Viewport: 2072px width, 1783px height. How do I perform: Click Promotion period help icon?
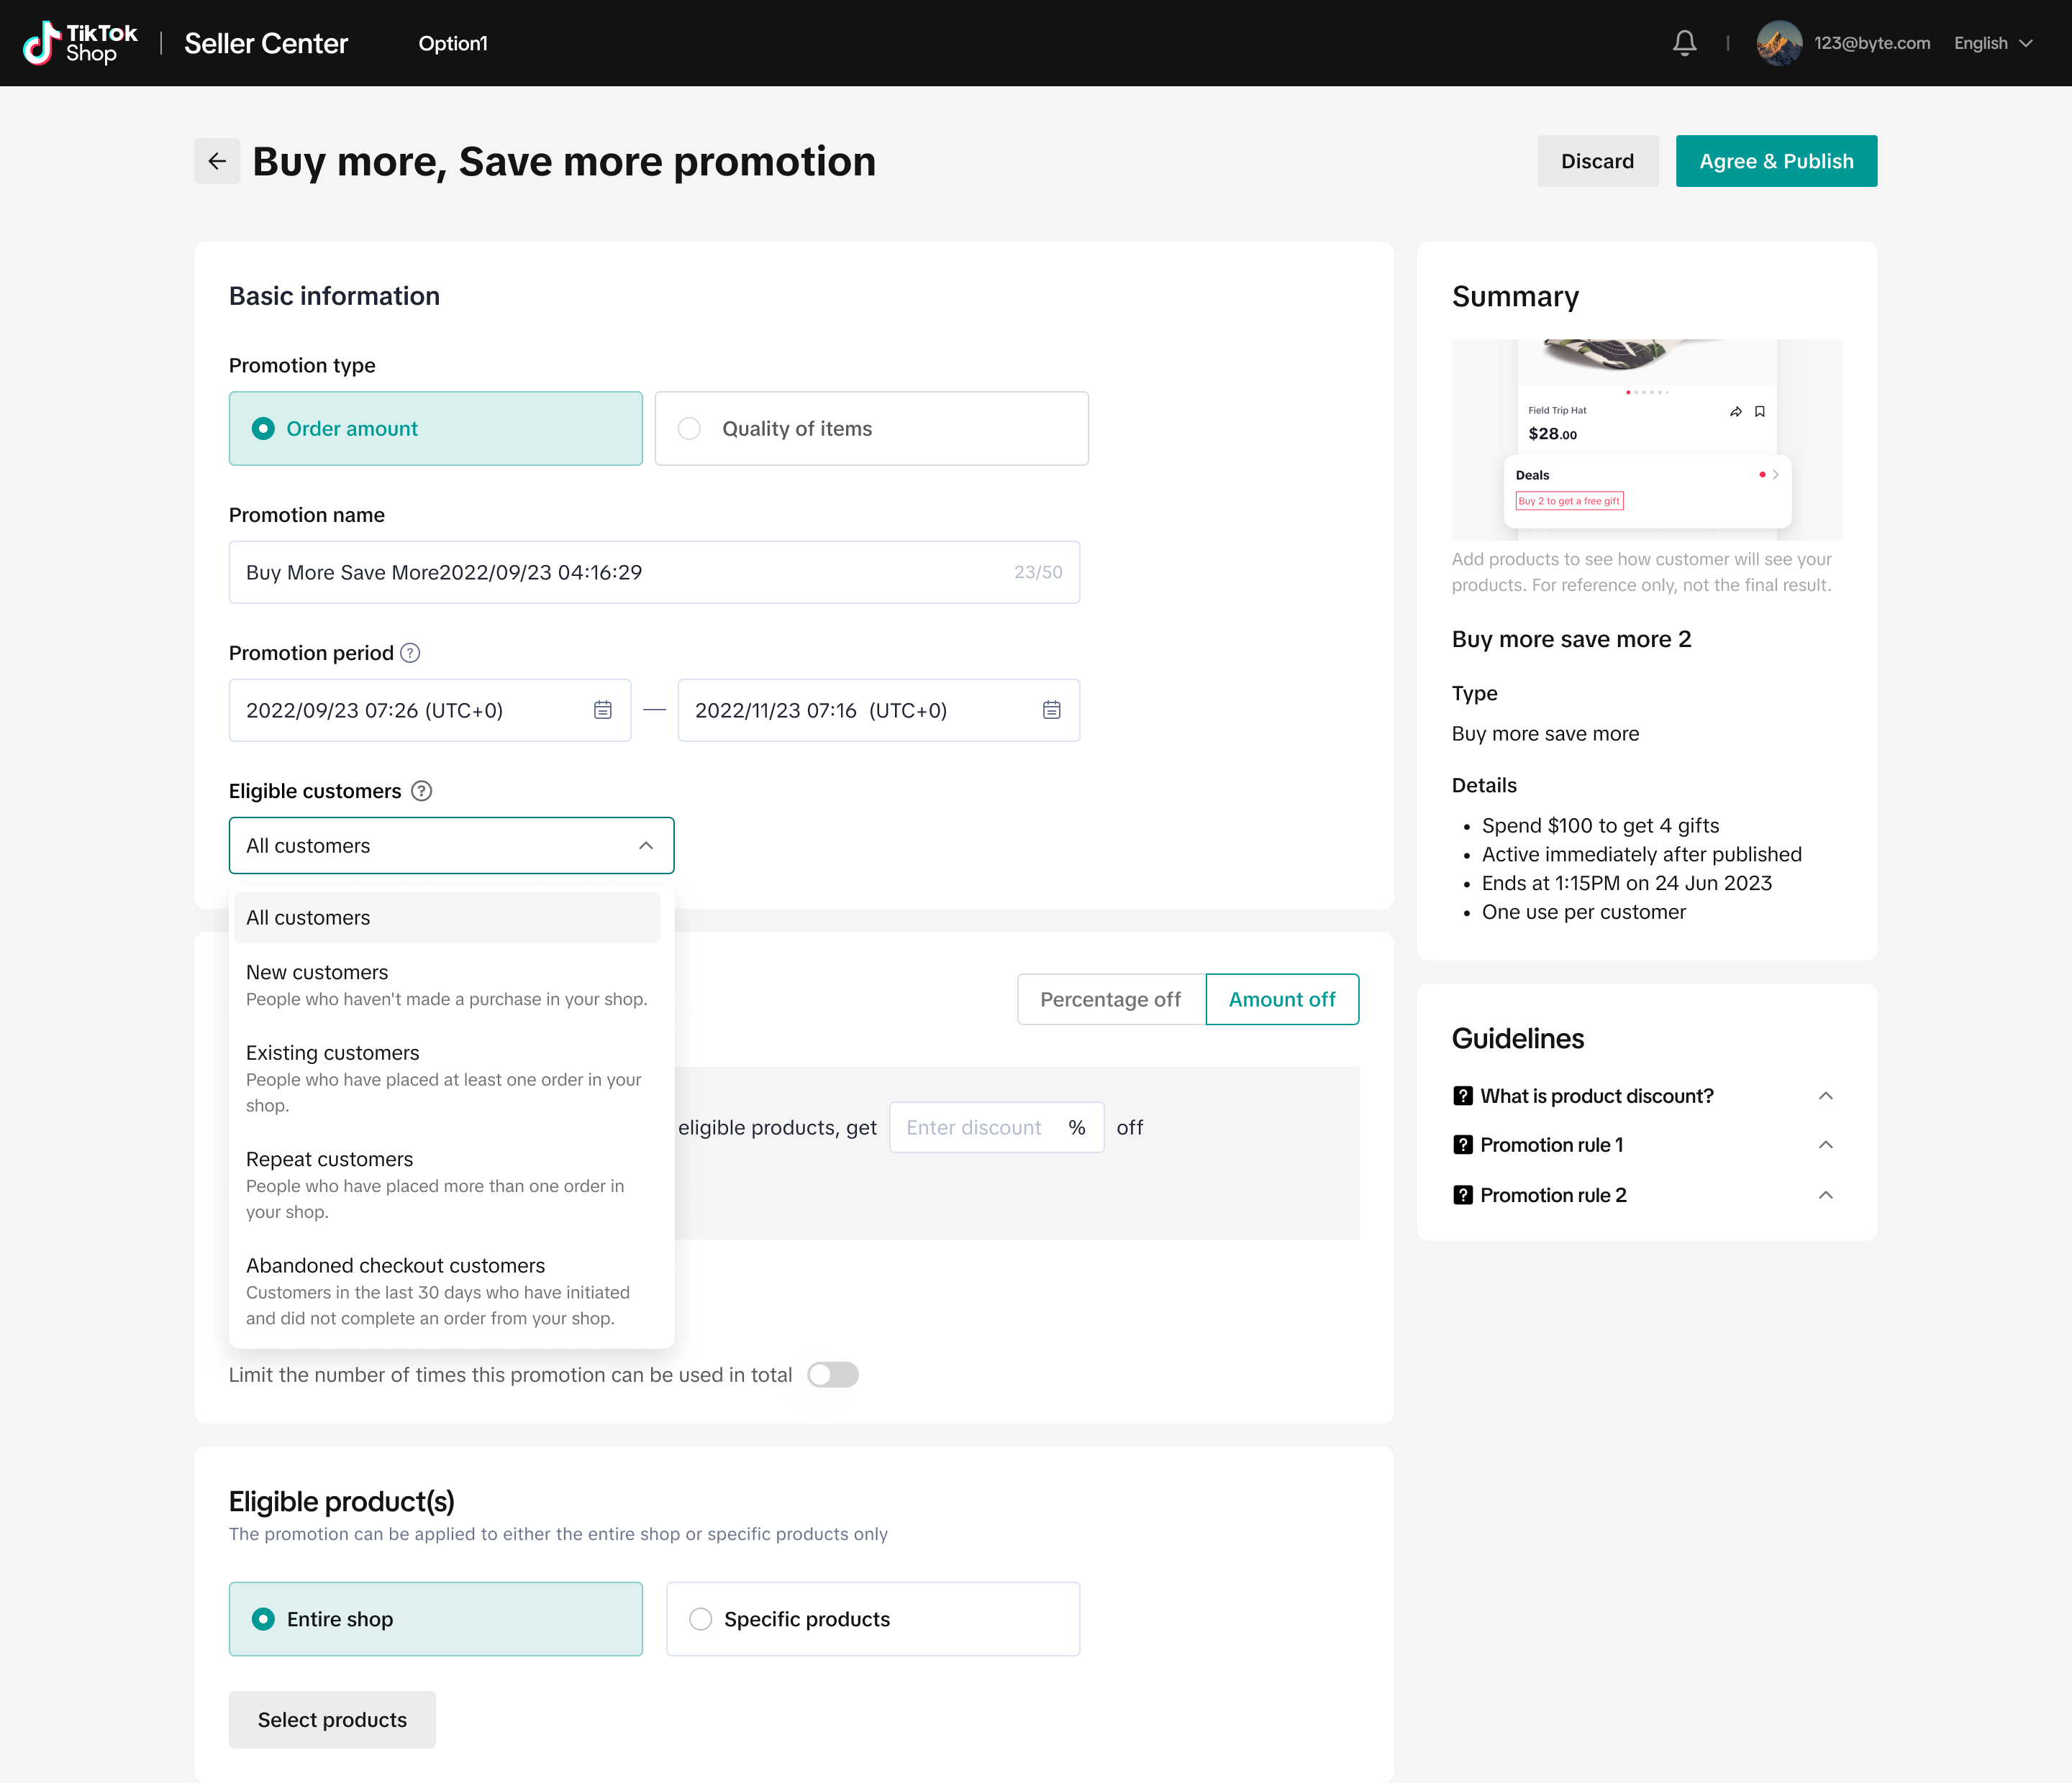click(410, 653)
